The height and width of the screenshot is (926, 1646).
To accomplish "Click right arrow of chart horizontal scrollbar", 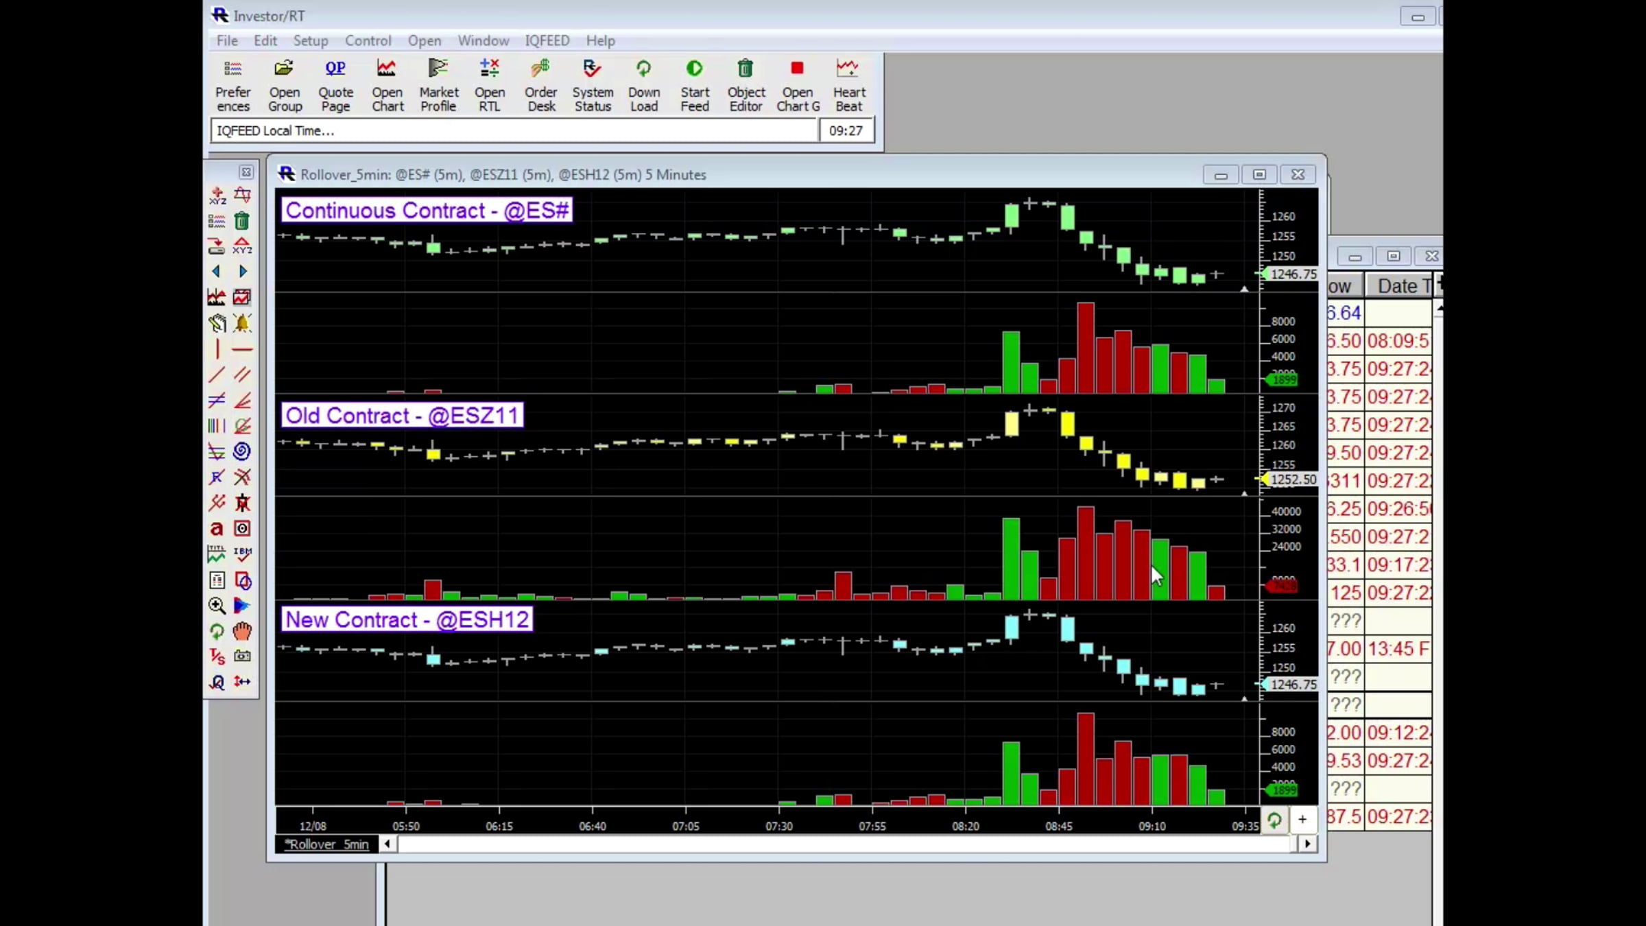I will tap(1307, 844).
